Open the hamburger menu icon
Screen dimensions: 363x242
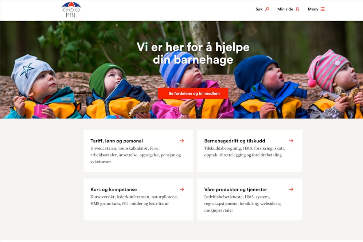click(323, 9)
